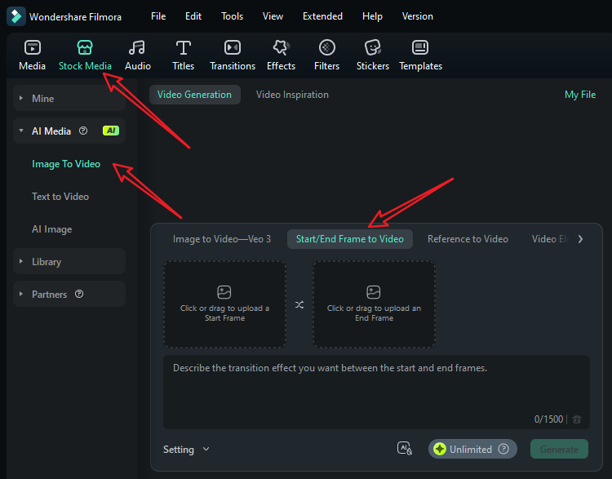Select the Start/End Frame to Video tab
The height and width of the screenshot is (479, 612).
pyautogui.click(x=350, y=239)
